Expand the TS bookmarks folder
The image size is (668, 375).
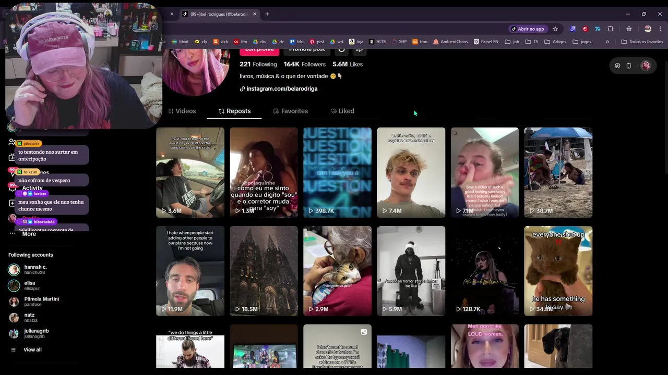(532, 42)
